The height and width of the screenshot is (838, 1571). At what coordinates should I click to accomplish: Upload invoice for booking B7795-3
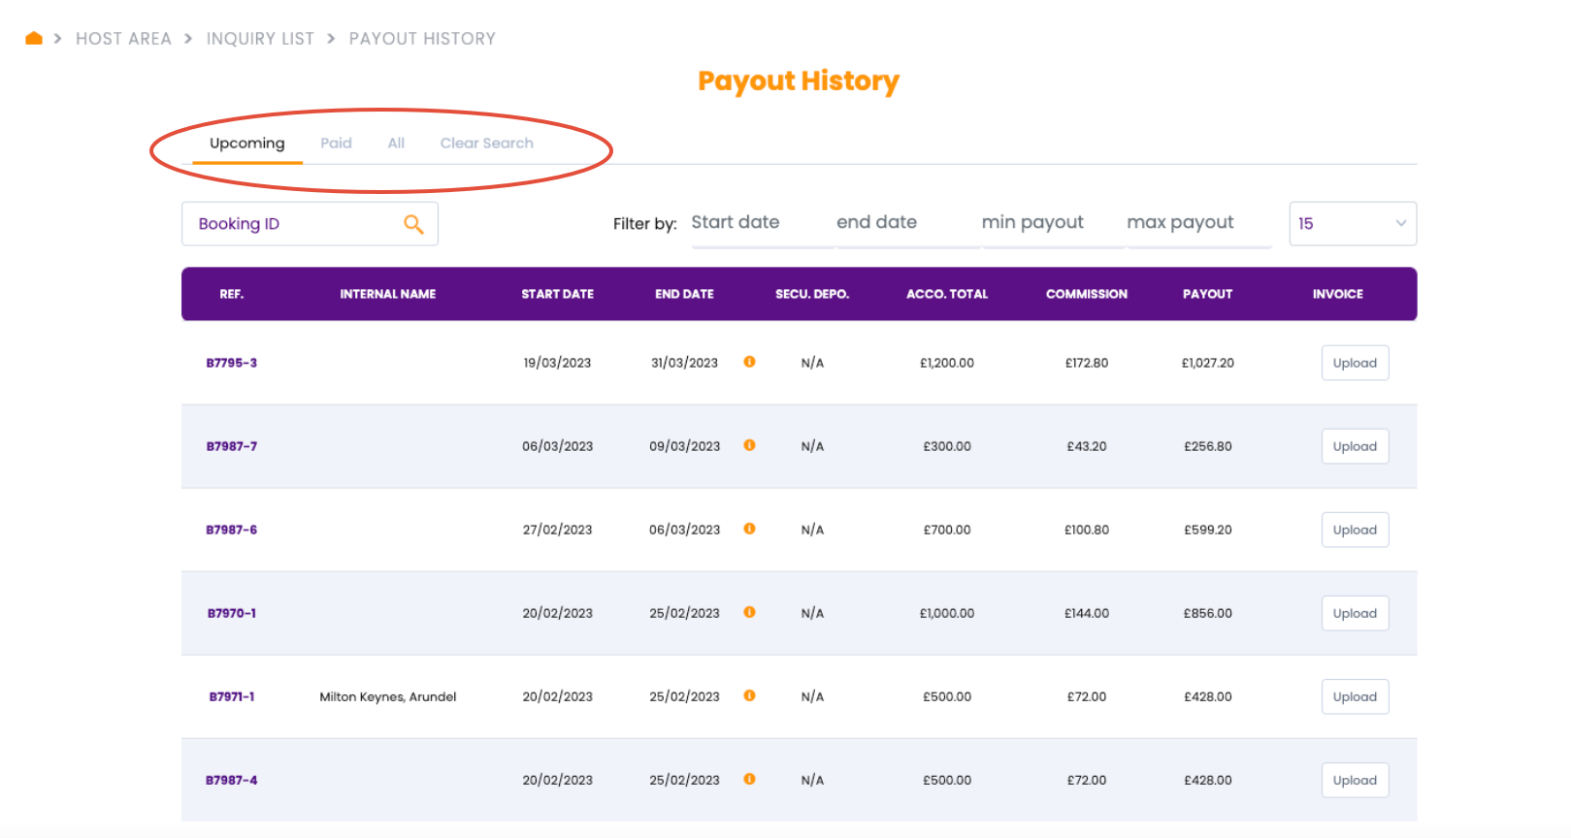point(1355,363)
